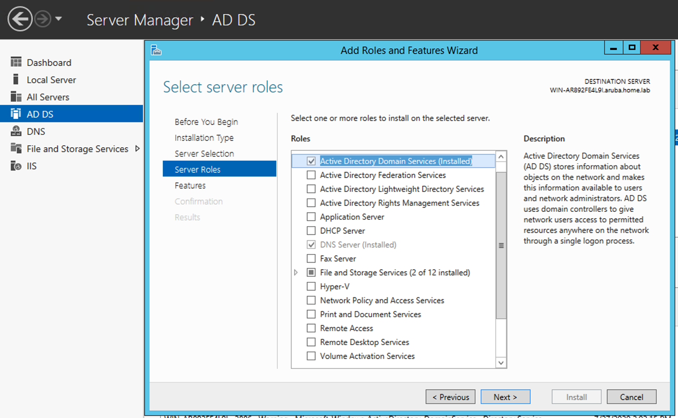Select All Servers in sidebar

coord(48,97)
